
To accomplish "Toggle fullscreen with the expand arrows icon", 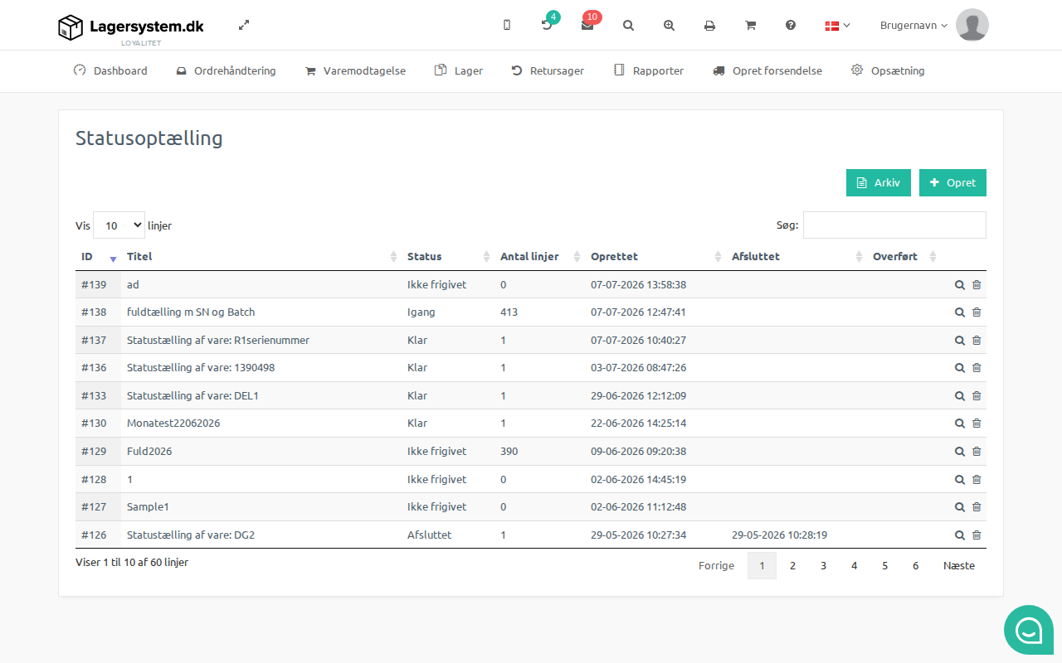I will tap(244, 25).
